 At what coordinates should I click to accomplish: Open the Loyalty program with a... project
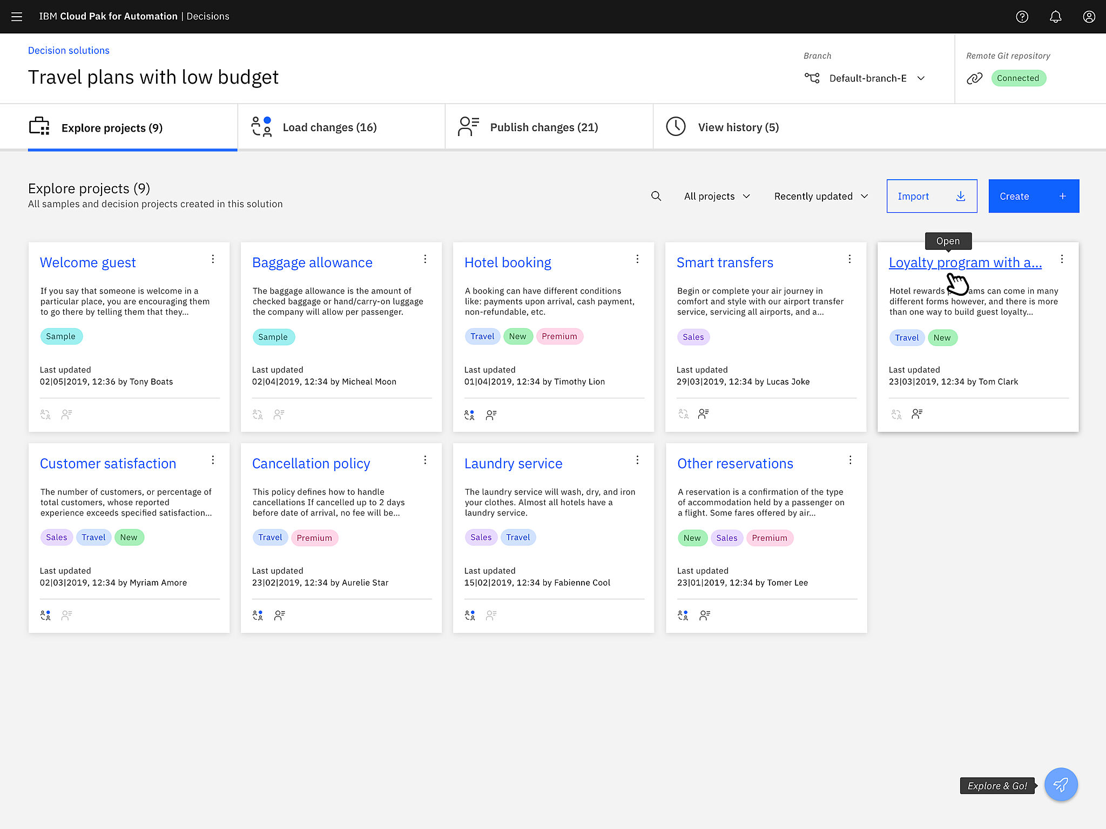(x=965, y=262)
